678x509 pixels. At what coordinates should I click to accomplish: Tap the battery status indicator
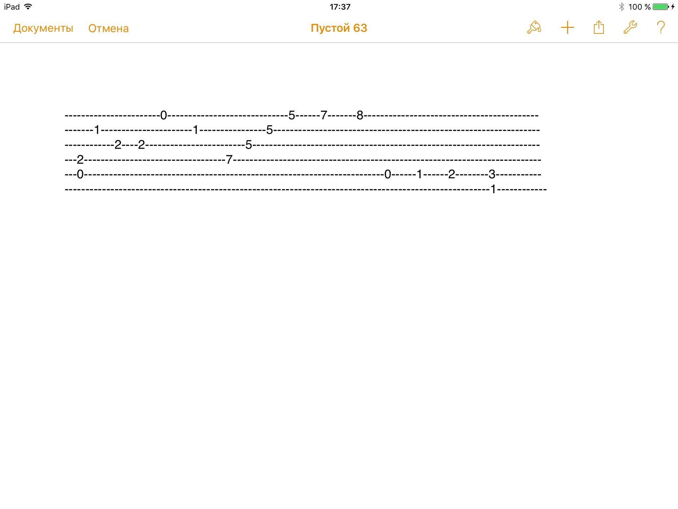point(660,7)
